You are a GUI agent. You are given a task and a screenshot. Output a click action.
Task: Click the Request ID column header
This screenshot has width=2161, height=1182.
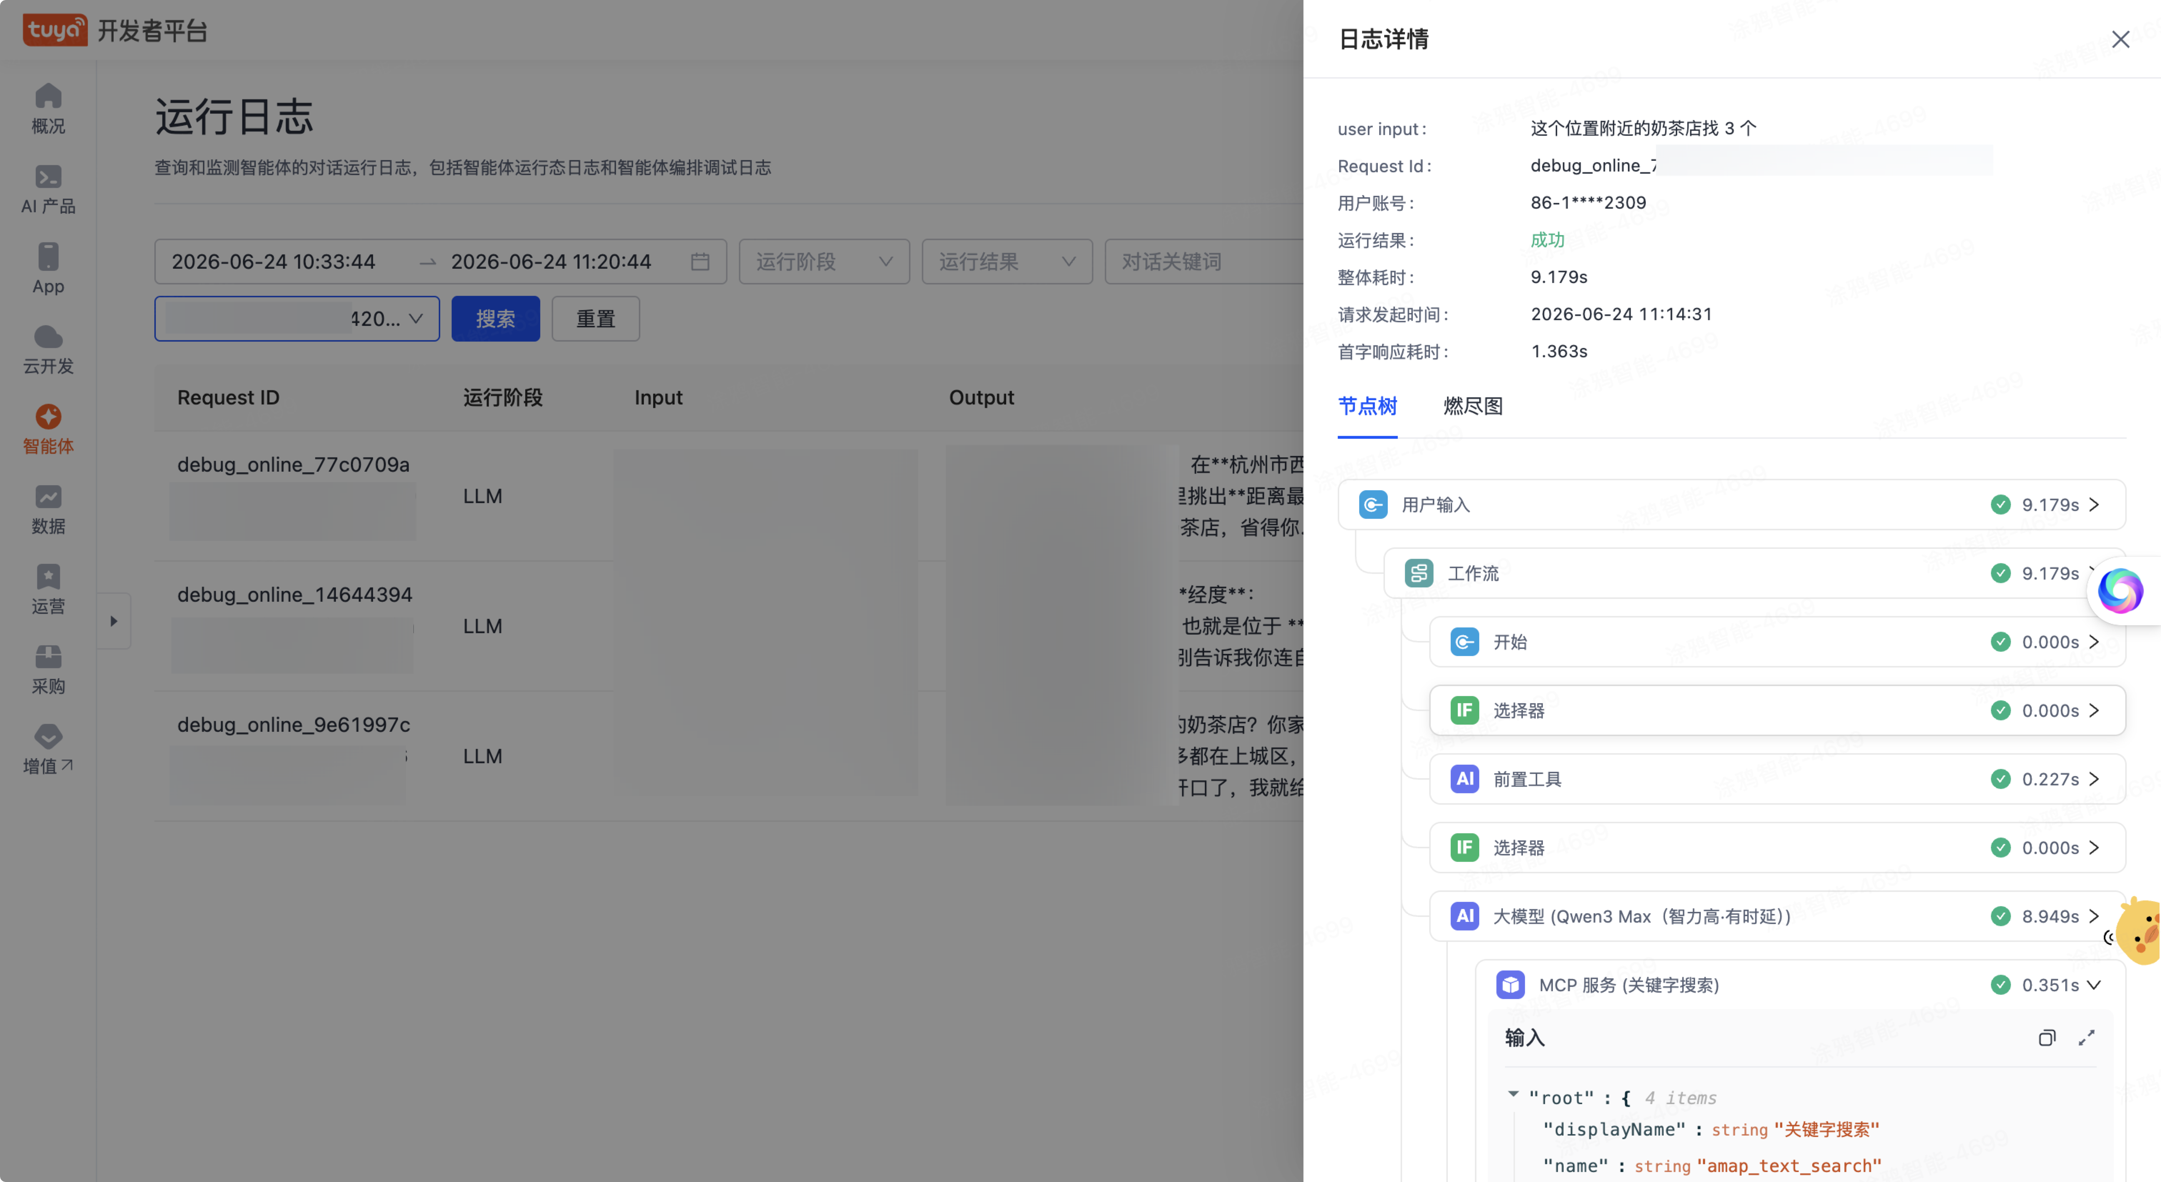pos(228,398)
